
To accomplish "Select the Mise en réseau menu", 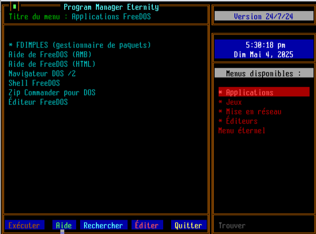I will click(x=253, y=112).
